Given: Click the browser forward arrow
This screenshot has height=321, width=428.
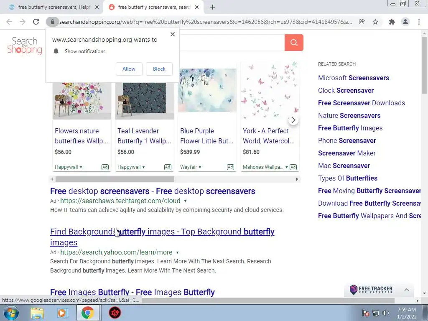Looking at the screenshot, I should point(23,22).
